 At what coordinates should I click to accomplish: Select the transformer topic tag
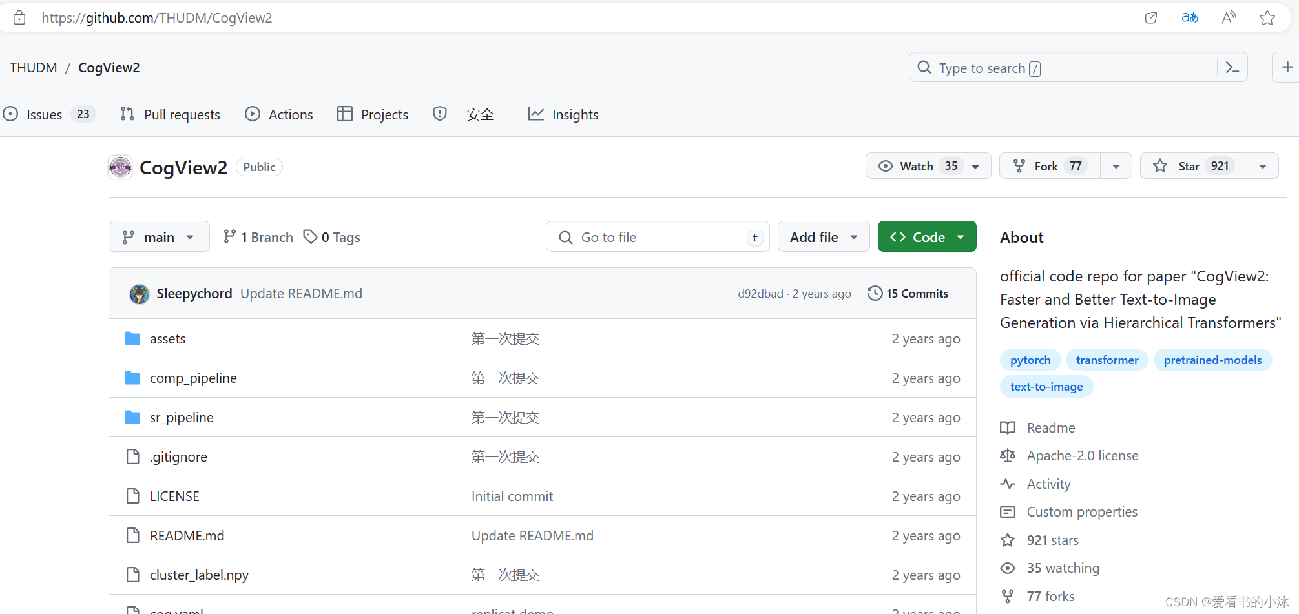(x=1107, y=360)
